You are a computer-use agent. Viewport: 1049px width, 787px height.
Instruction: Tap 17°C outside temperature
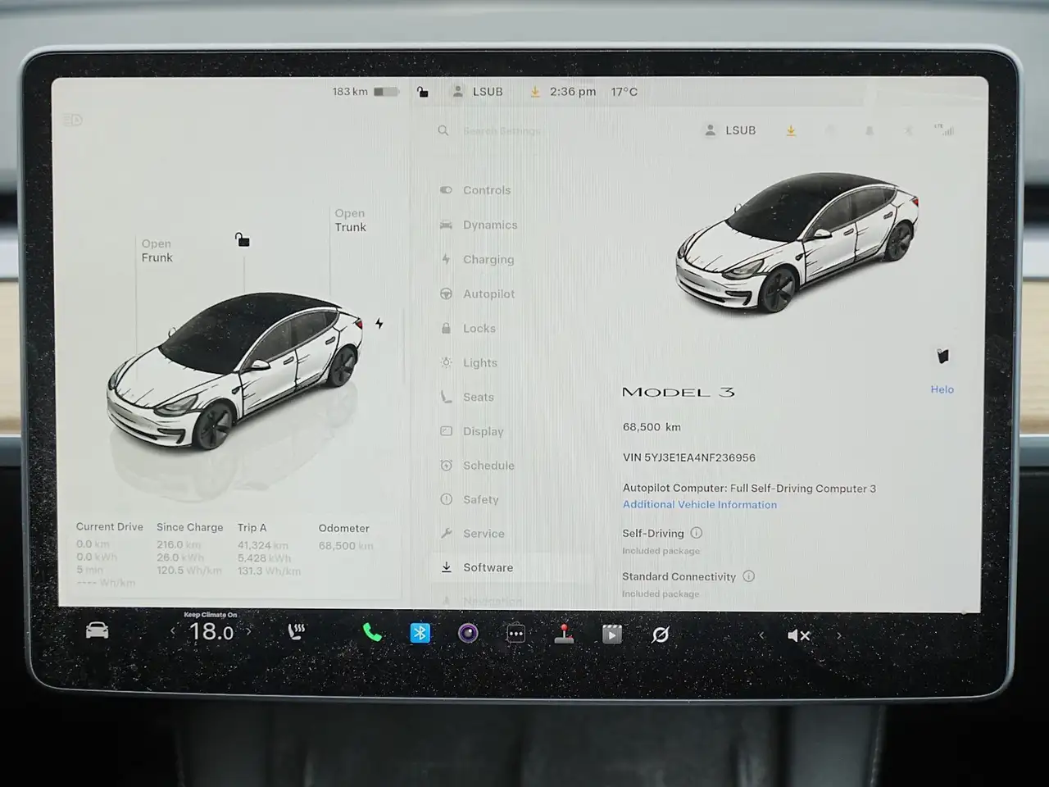click(624, 92)
